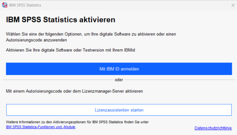Screen dimensions: 237x135
Task: Click the Weitere Informationen text line
Action: [77, 122]
